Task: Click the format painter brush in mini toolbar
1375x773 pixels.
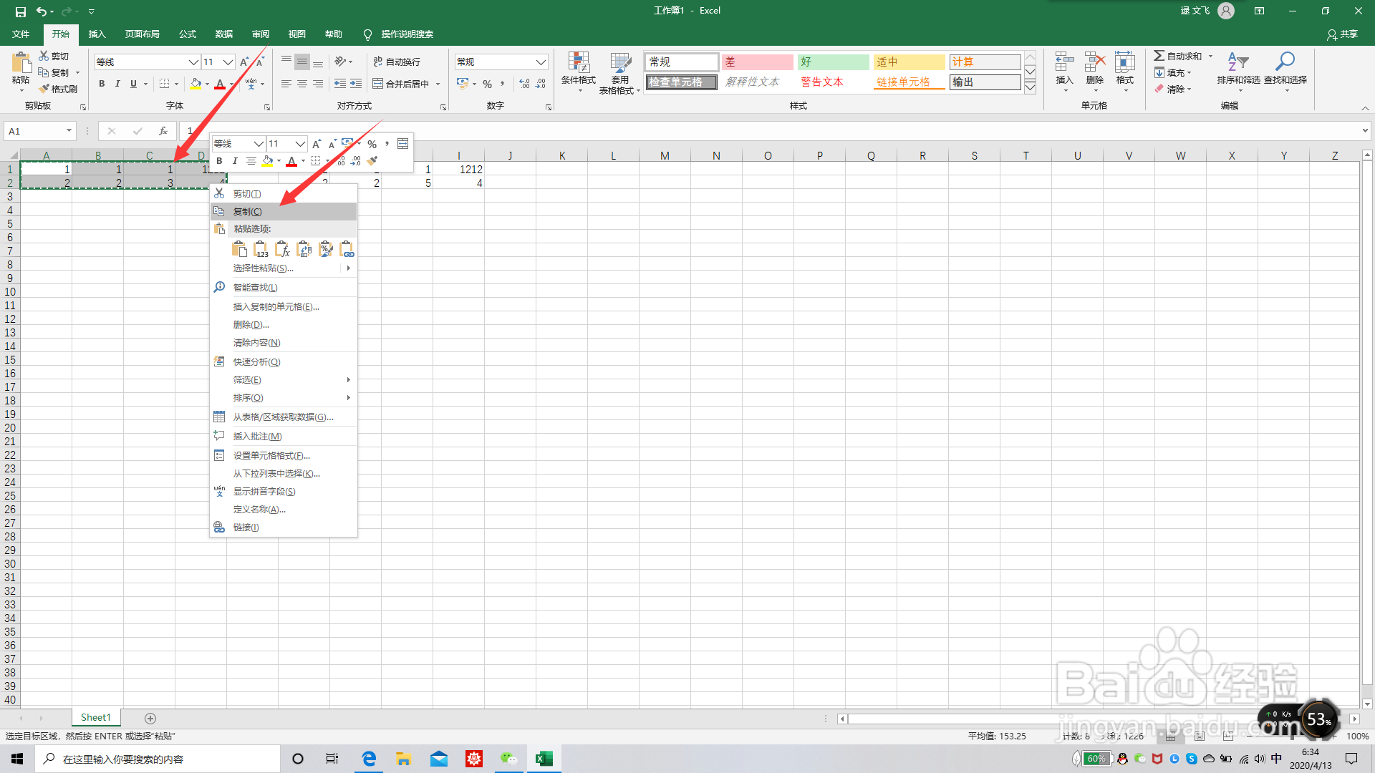Action: coord(372,161)
